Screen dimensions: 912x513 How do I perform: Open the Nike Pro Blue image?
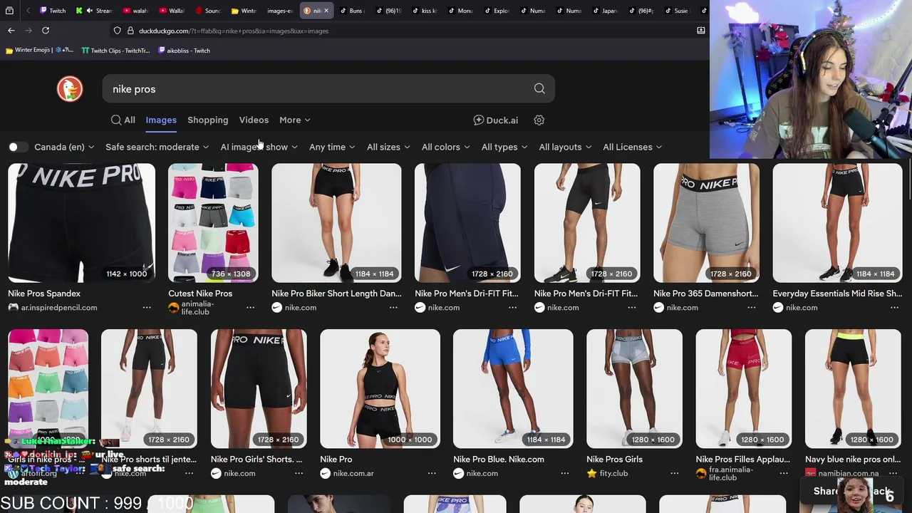click(513, 388)
